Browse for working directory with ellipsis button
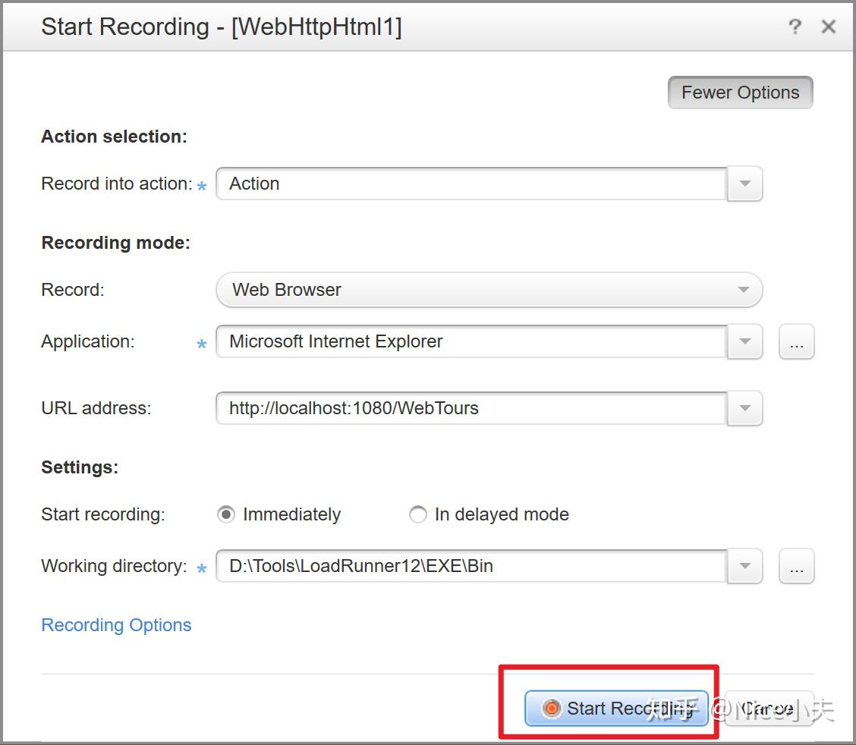856x745 pixels. 796,567
